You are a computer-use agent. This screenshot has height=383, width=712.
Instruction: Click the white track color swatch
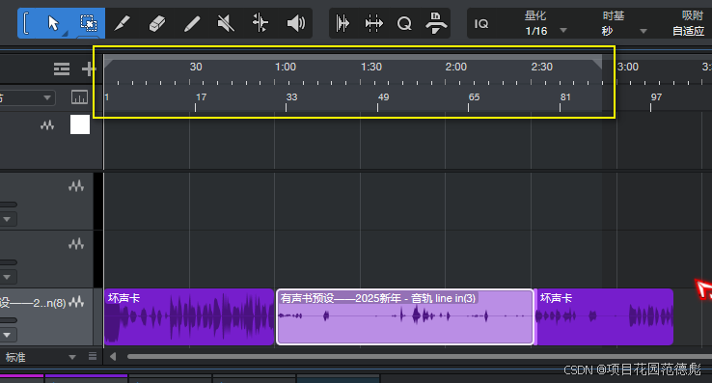coord(80,124)
